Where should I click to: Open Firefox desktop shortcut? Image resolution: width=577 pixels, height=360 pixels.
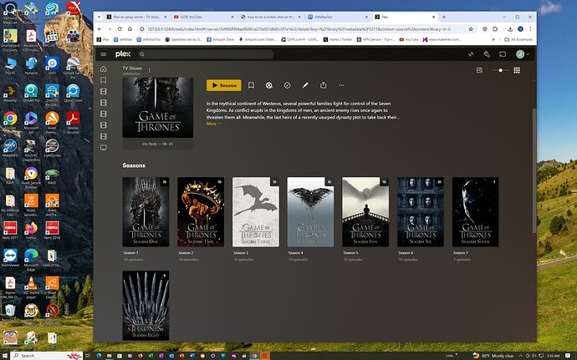31,231
